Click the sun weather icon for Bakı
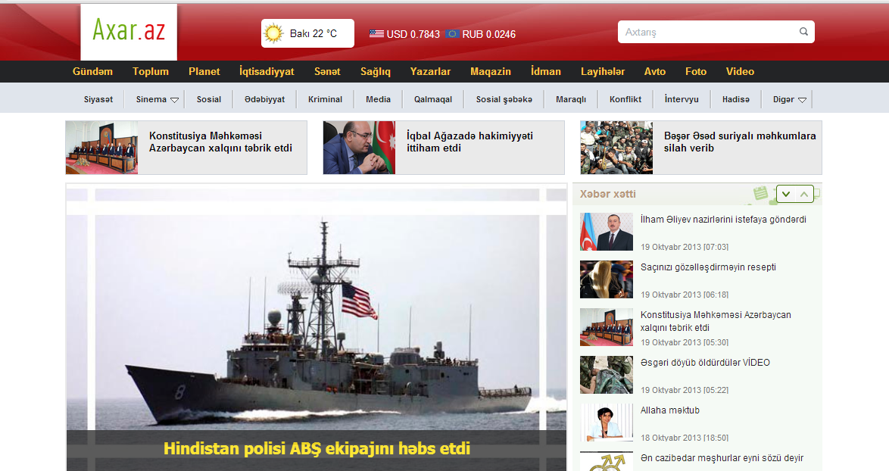Image resolution: width=889 pixels, height=471 pixels. [273, 34]
